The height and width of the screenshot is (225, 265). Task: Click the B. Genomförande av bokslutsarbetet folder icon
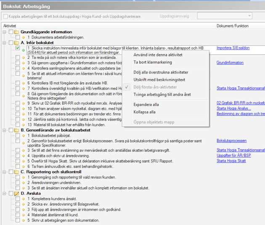[x=16, y=130]
